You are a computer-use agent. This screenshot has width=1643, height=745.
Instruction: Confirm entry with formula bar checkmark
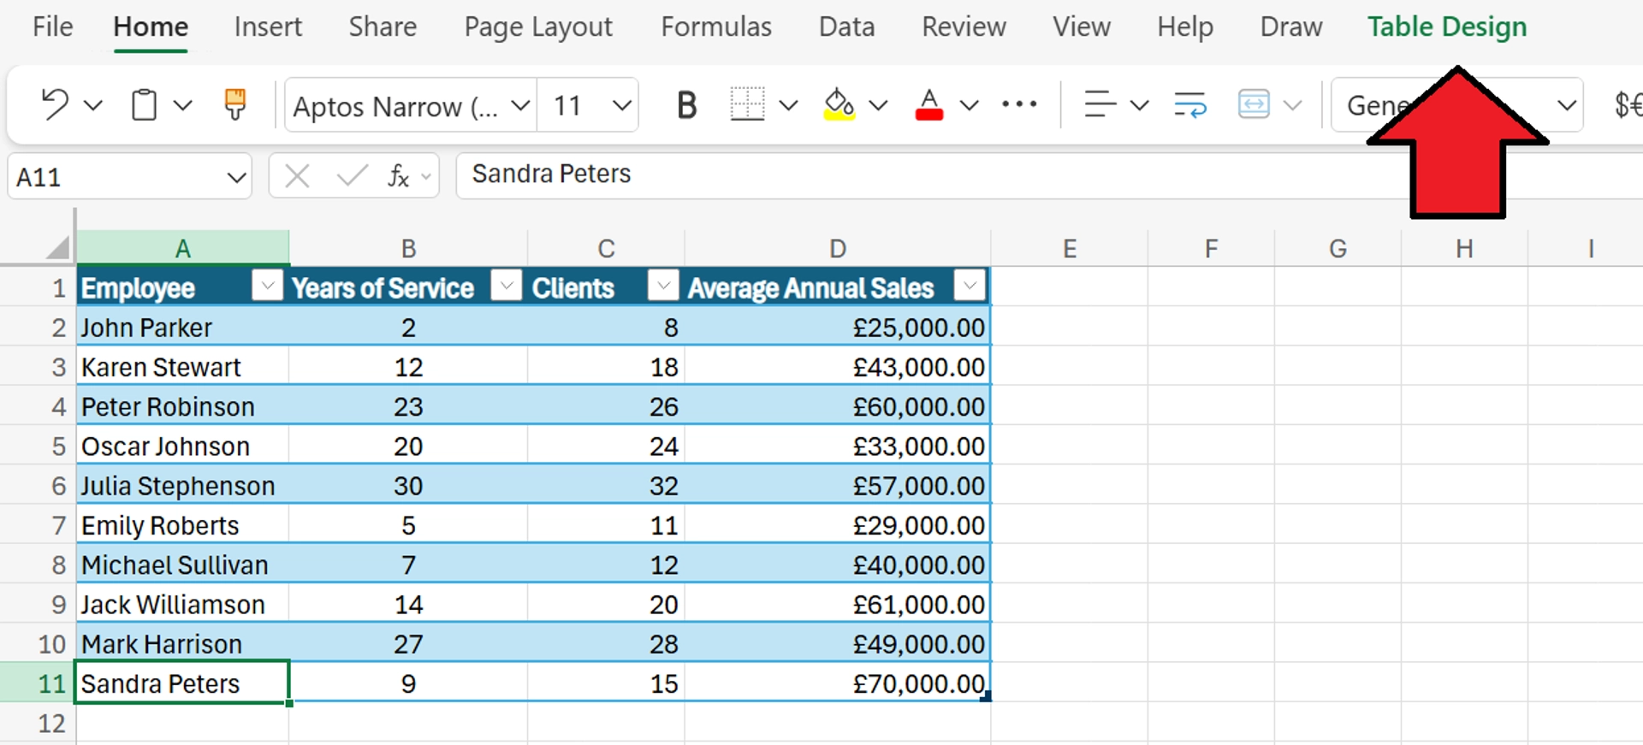pos(352,176)
